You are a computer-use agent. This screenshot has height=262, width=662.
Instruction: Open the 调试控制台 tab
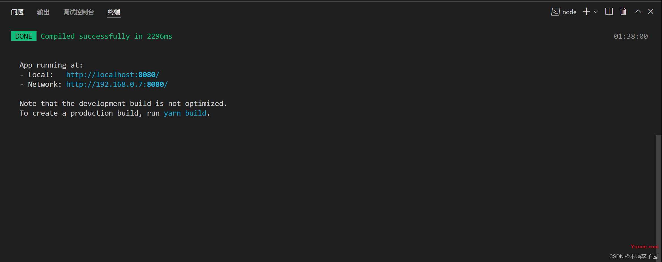(x=79, y=12)
